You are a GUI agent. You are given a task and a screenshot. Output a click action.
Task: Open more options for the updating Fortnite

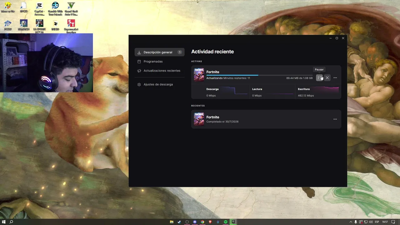click(335, 78)
